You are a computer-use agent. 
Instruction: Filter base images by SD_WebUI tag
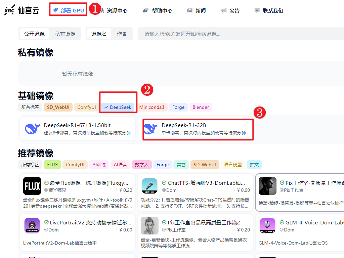(x=58, y=107)
